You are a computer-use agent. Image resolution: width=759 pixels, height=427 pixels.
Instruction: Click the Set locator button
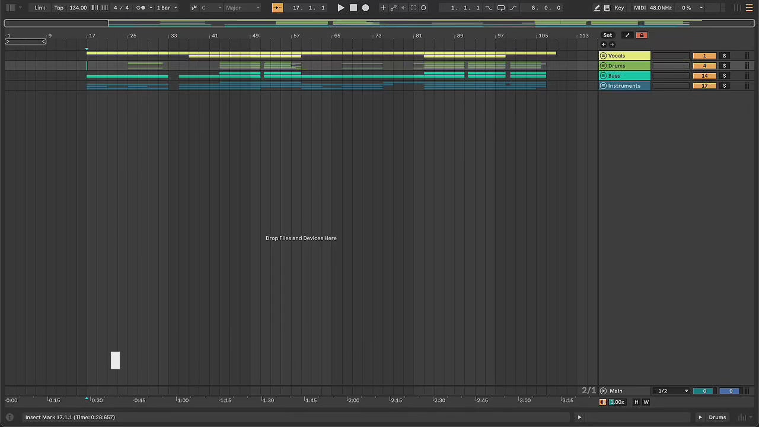pos(608,36)
